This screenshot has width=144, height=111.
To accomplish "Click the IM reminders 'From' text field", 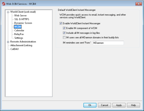I will click(108, 43).
